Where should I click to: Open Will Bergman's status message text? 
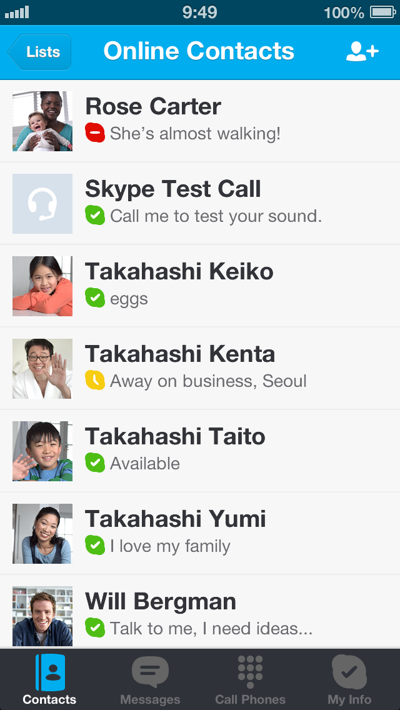point(211,628)
